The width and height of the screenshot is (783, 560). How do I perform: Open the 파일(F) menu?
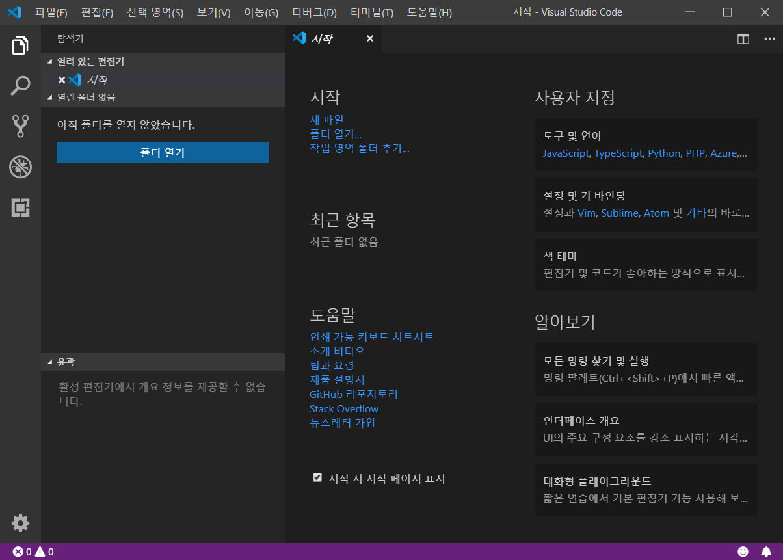coord(51,12)
